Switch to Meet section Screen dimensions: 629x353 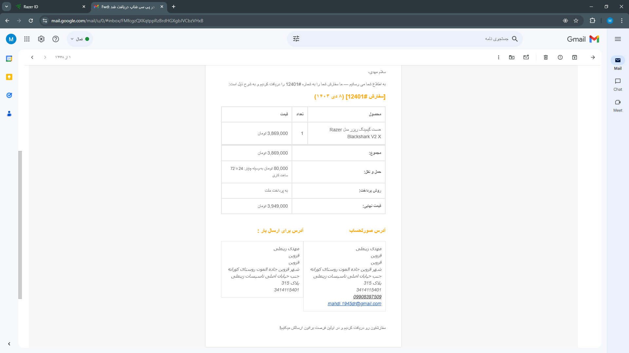[618, 105]
